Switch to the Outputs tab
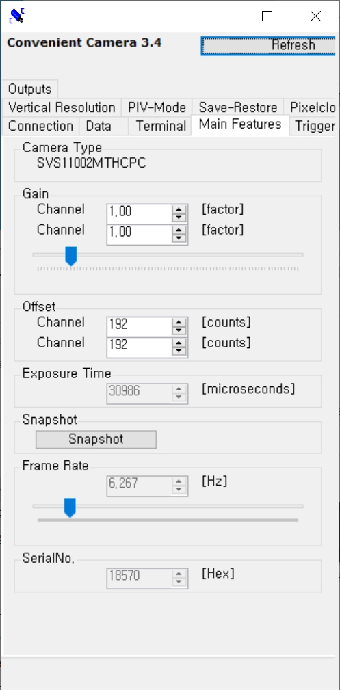Image resolution: width=340 pixels, height=690 pixels. tap(29, 89)
